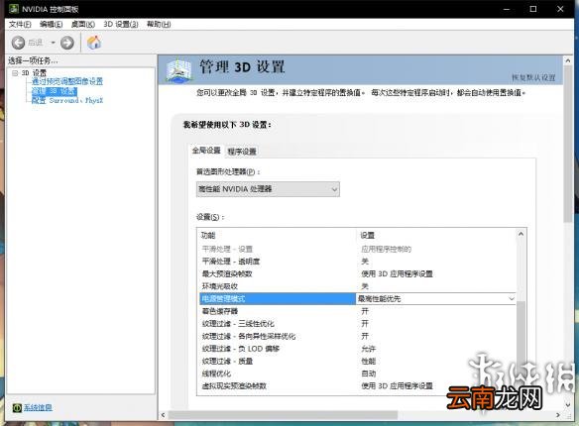The width and height of the screenshot is (579, 426).
Task: Click the main panel vertical scrollbar thumb
Action: tap(568, 145)
